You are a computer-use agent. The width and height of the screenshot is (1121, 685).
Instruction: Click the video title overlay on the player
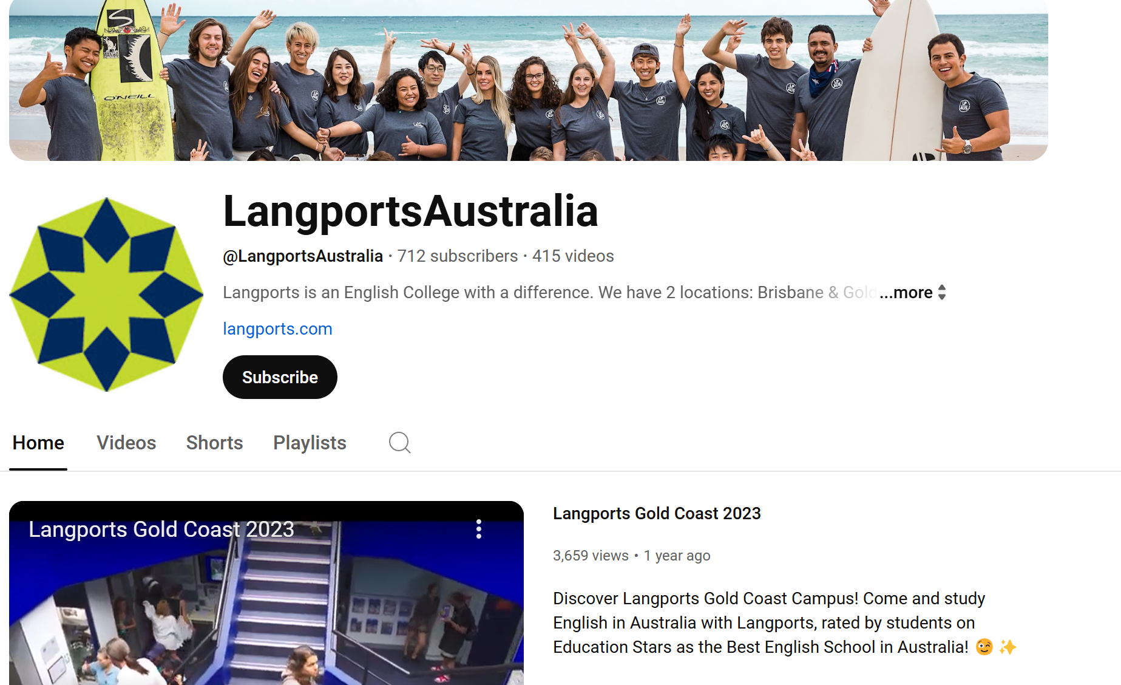click(x=161, y=530)
